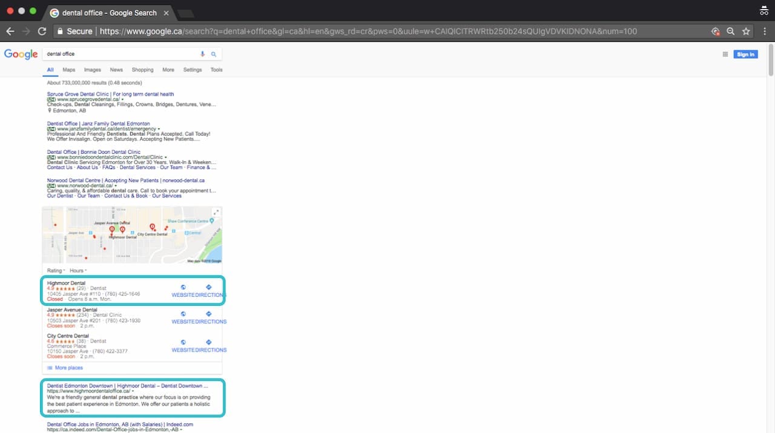Screen dimensions: 775x433
Task: Click the Sign in button
Action: (745, 55)
